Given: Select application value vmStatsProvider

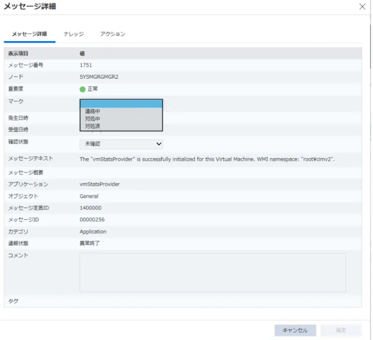Looking at the screenshot, I should [x=100, y=184].
